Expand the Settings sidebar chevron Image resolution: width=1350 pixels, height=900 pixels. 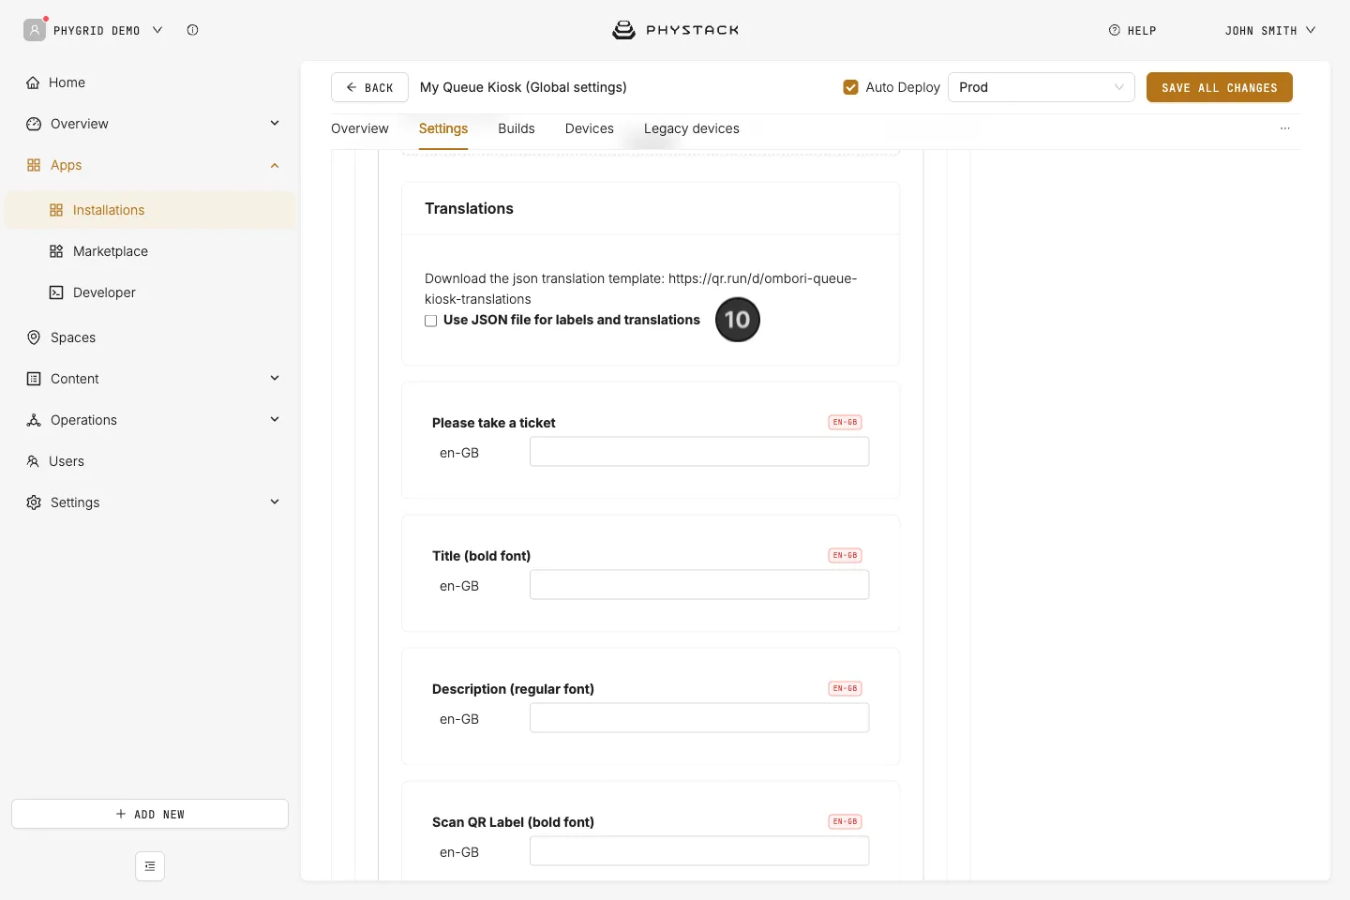(275, 502)
